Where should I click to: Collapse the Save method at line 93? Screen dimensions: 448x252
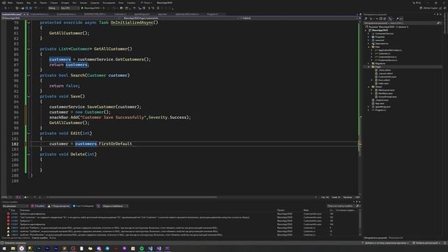point(29,97)
